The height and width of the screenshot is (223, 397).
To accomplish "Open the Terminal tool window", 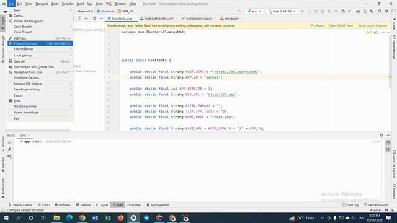I will coord(83,205).
